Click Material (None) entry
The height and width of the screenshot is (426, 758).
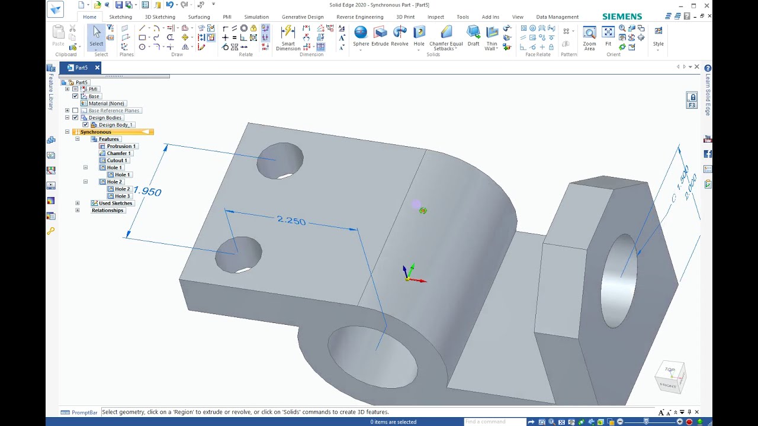[102, 104]
